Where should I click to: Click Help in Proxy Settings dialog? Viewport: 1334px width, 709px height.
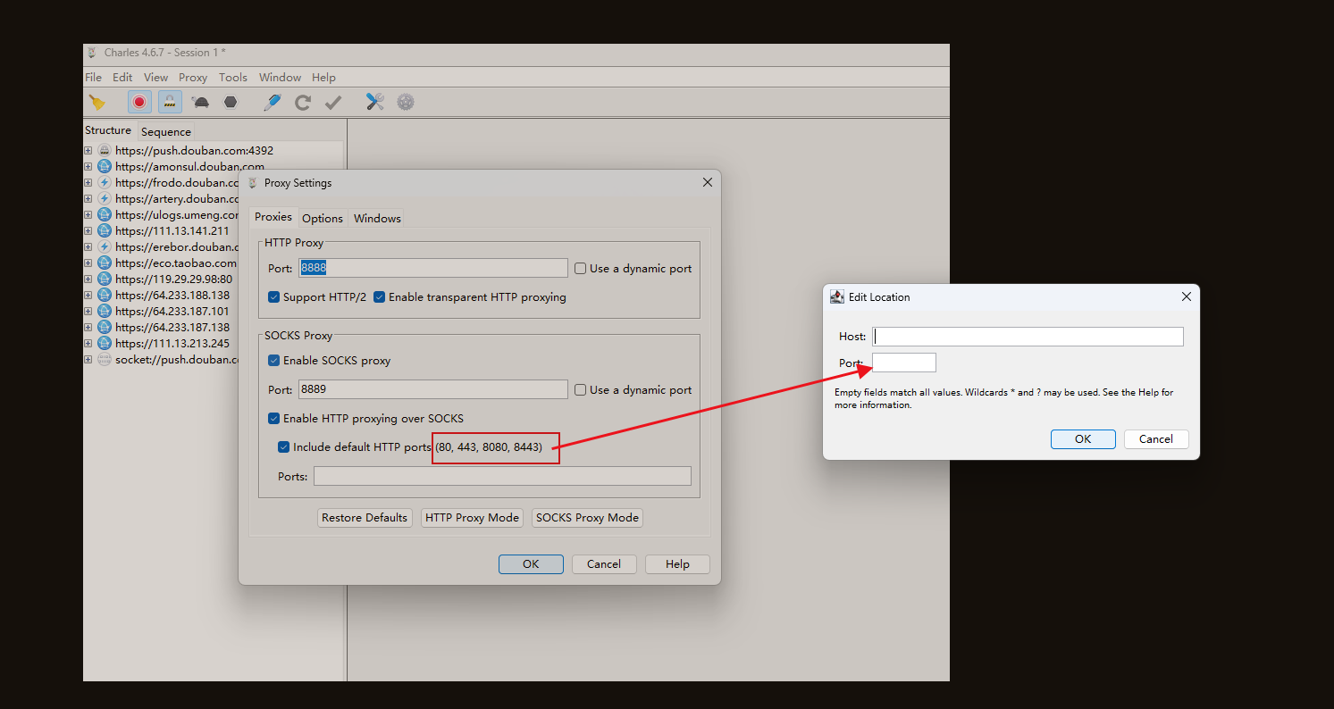point(677,564)
